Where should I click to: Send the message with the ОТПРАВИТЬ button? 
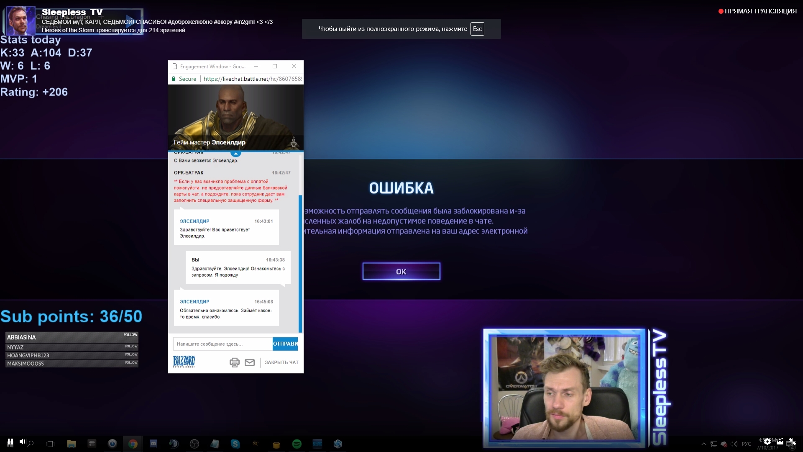(285, 344)
